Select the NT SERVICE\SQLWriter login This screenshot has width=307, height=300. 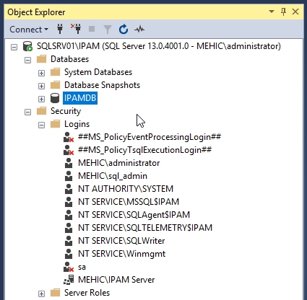tap(121, 241)
